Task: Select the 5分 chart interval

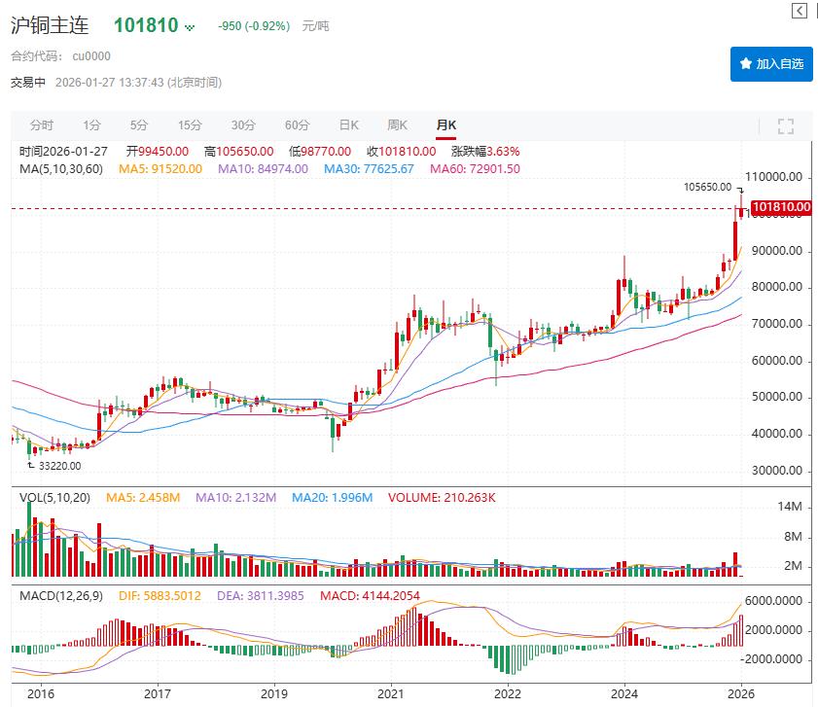Action: [x=139, y=125]
